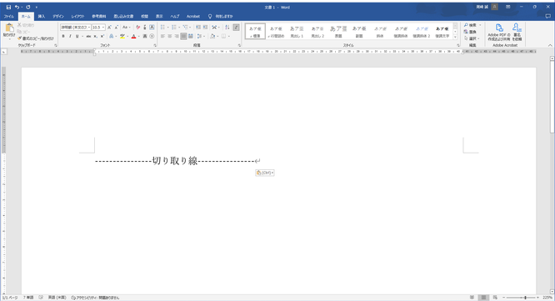Click the Align Left icon

(x=162, y=36)
